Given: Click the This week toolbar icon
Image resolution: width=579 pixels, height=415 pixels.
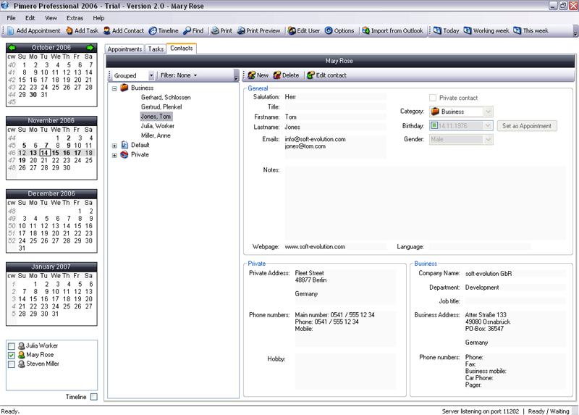Looking at the screenshot, I should click(517, 30).
